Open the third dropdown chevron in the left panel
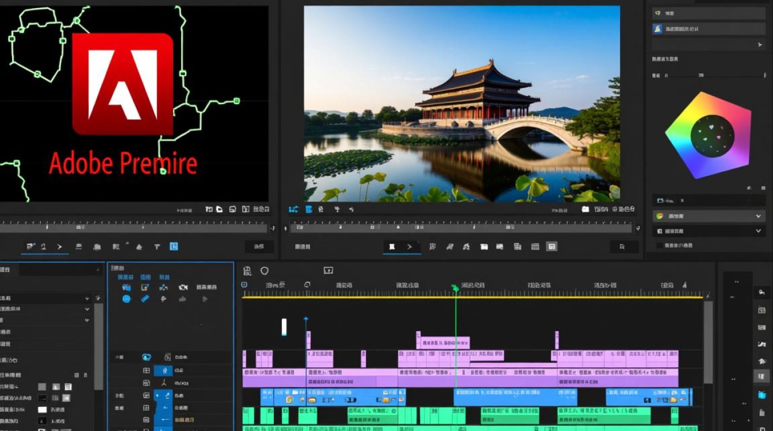773x431 pixels. tap(87, 320)
